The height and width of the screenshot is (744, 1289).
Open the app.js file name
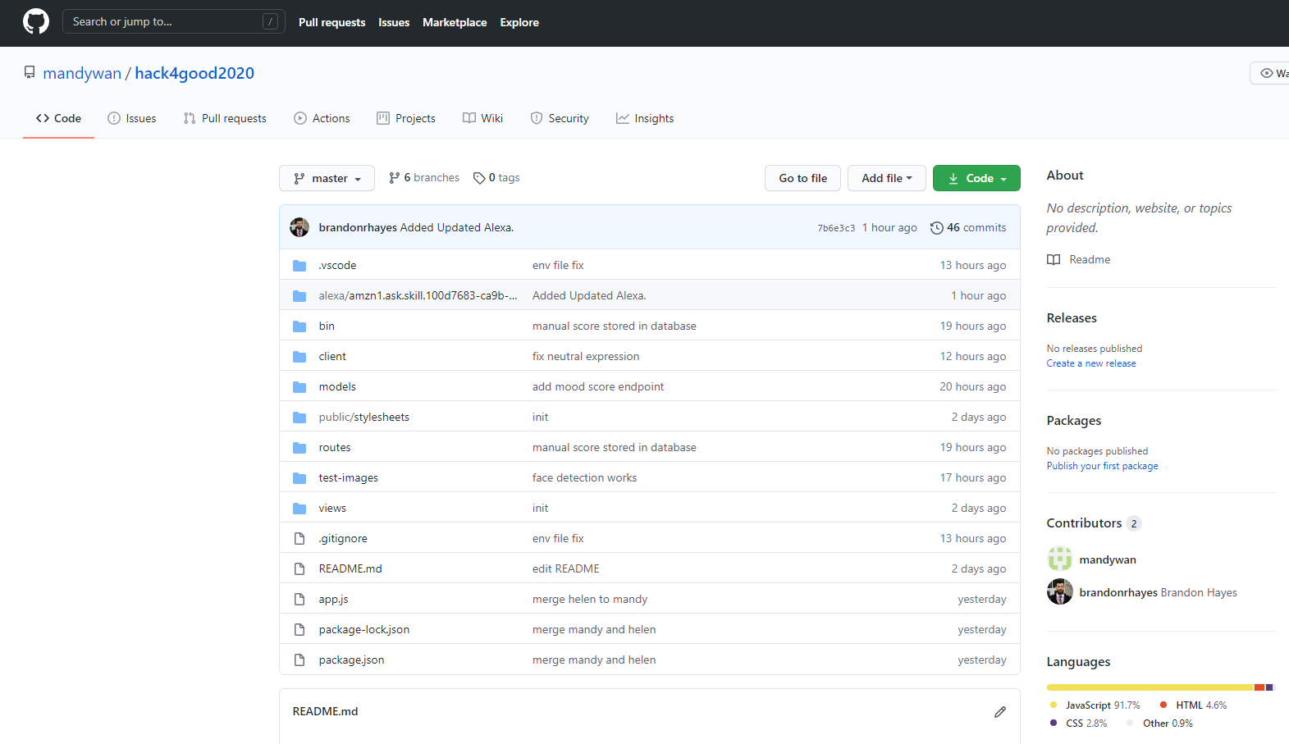(x=333, y=600)
